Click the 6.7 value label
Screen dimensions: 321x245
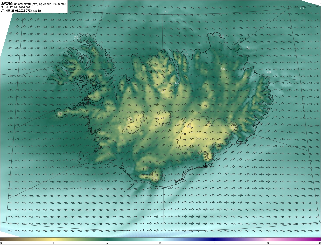pyautogui.click(x=177, y=83)
